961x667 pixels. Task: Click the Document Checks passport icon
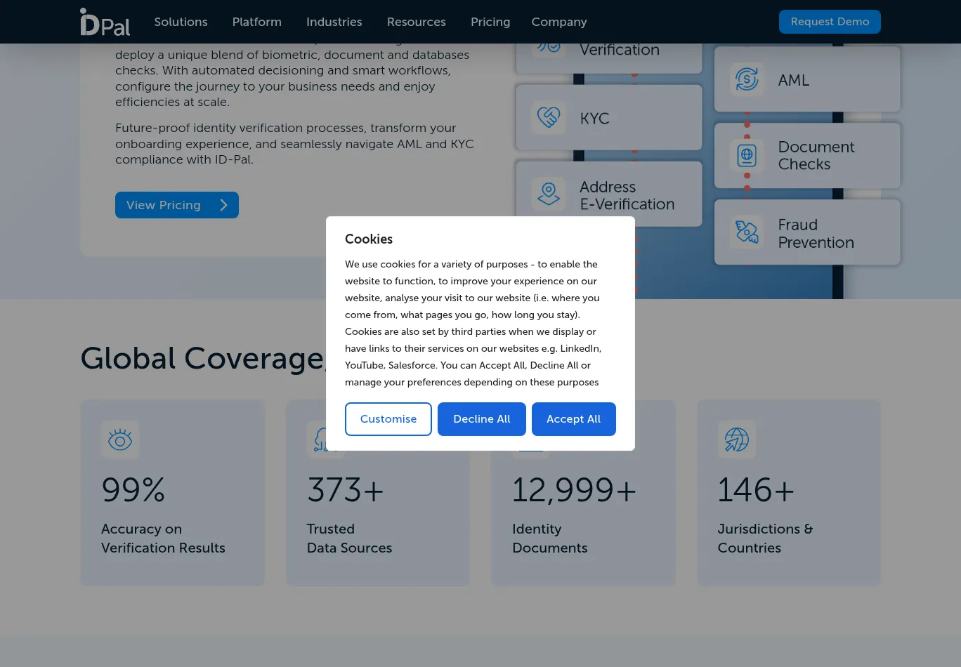tap(746, 155)
